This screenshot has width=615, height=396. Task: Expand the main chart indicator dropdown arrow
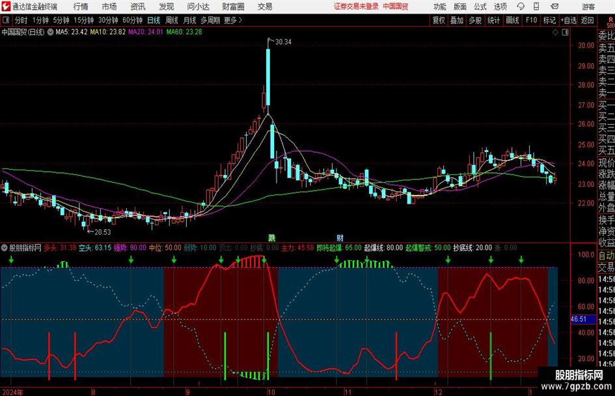[x=50, y=32]
